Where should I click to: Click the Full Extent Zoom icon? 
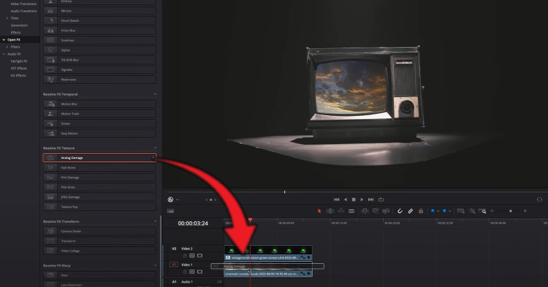pos(460,211)
